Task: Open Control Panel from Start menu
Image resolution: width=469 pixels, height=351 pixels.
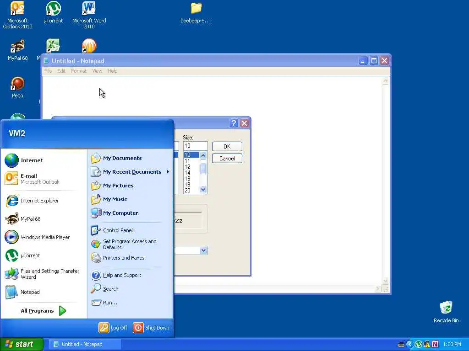Action: [130, 230]
